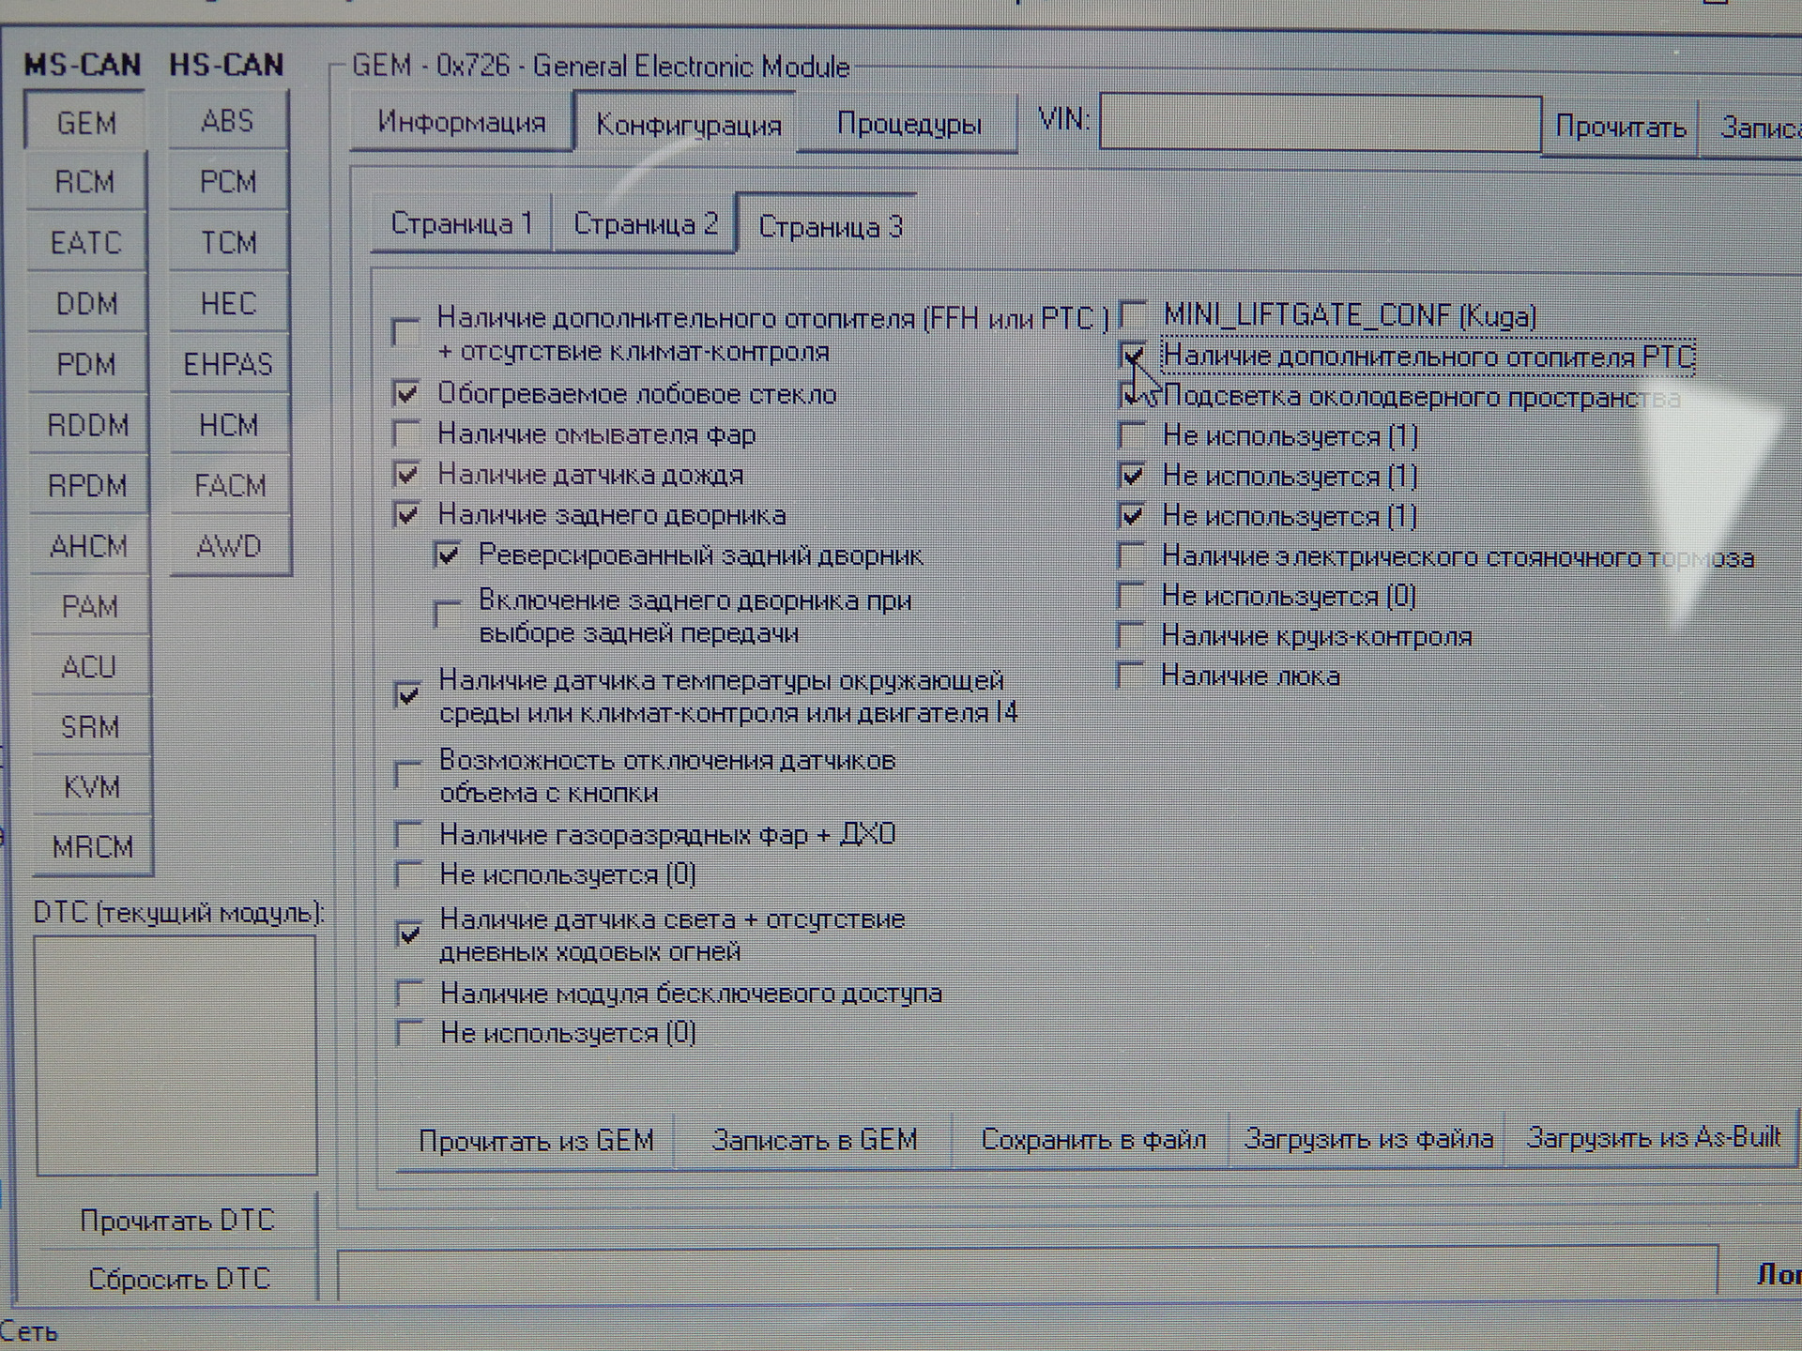Toggle Обогреваемое лобовое стекло checkbox

coord(406,394)
